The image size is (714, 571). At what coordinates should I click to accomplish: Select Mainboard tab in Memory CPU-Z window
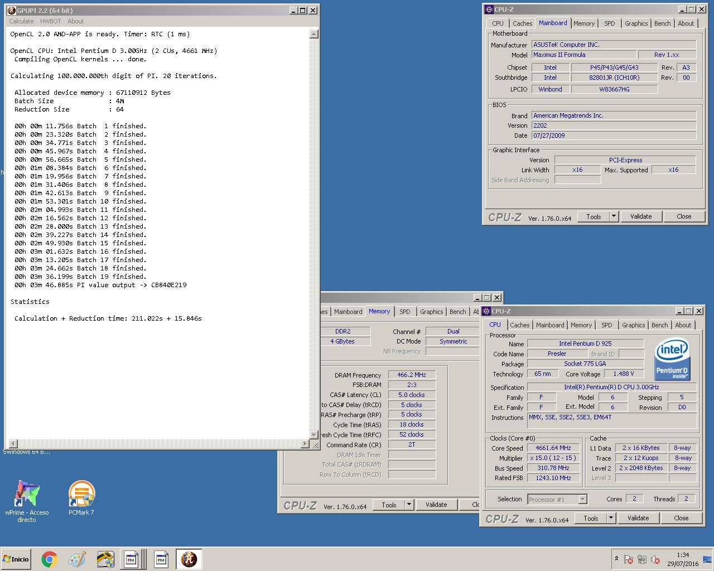point(348,312)
